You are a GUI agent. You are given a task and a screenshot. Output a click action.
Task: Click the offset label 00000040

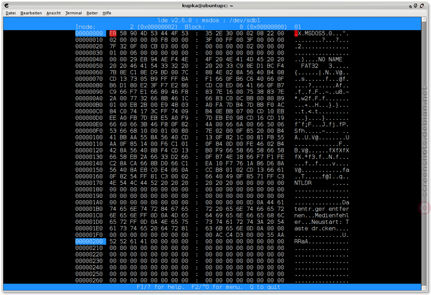point(89,59)
